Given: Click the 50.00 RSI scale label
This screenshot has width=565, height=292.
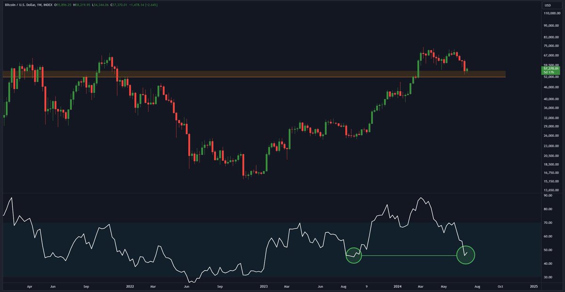Looking at the screenshot, I should tap(548, 250).
